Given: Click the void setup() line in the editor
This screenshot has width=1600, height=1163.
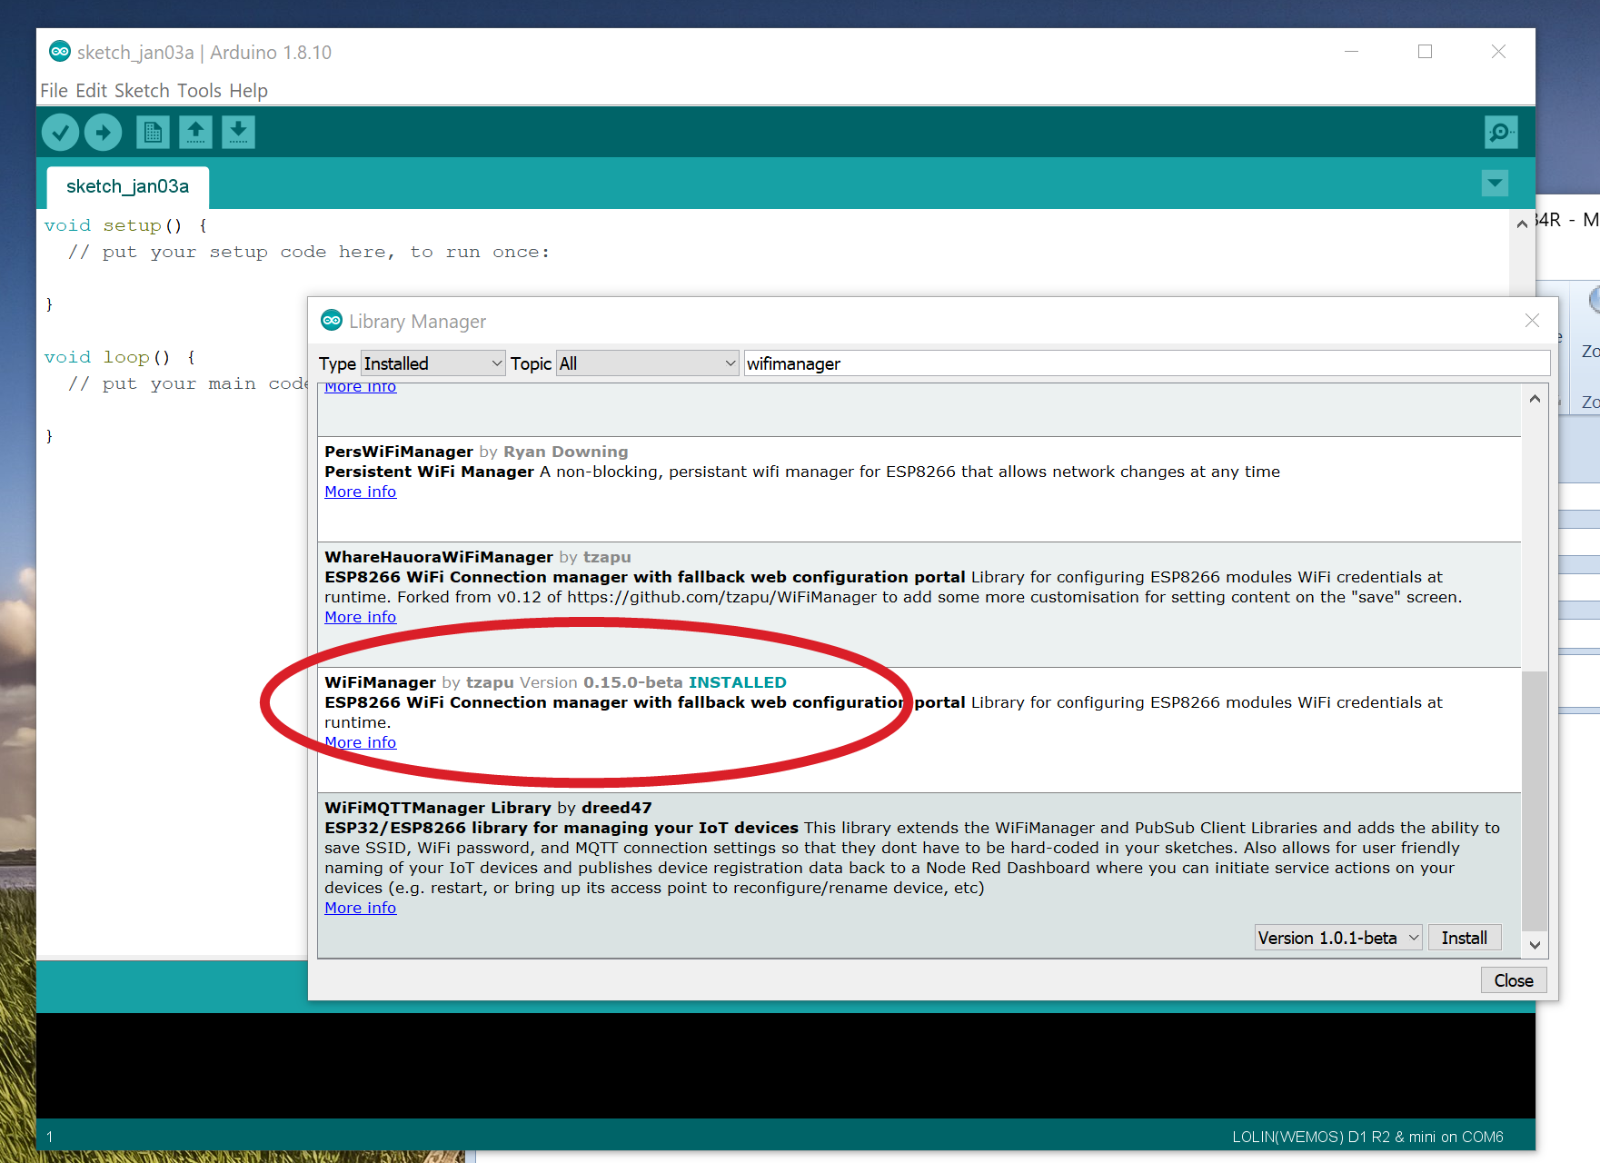Looking at the screenshot, I should tap(126, 225).
